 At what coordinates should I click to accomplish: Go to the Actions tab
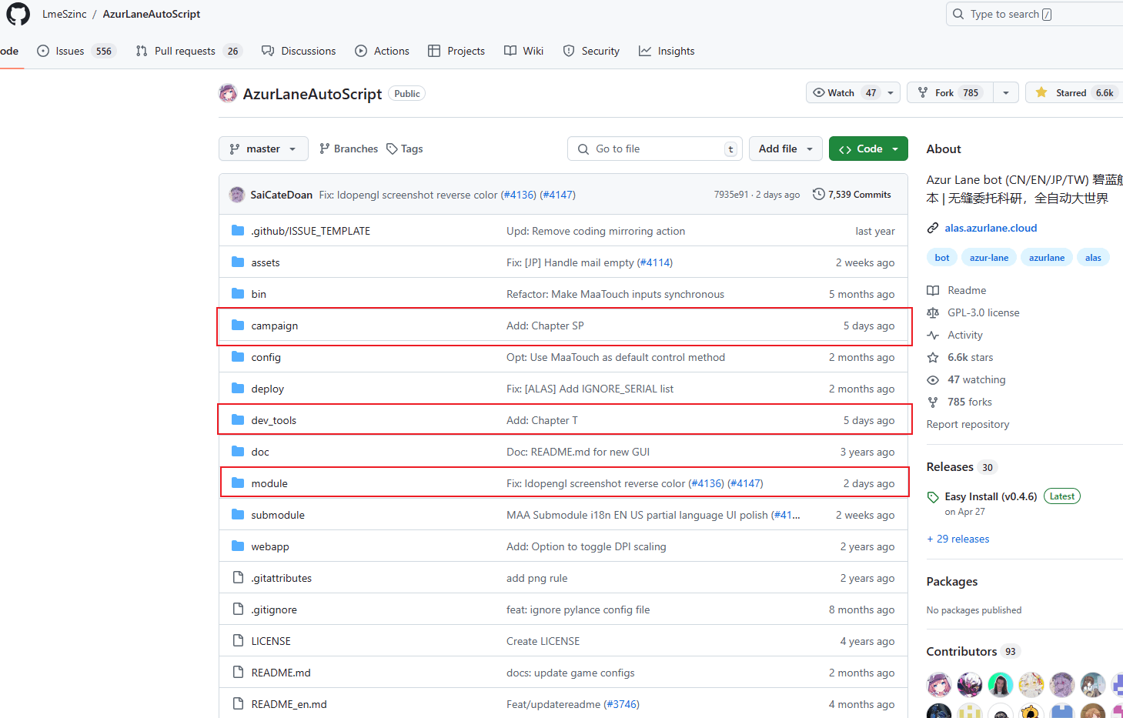tap(382, 51)
